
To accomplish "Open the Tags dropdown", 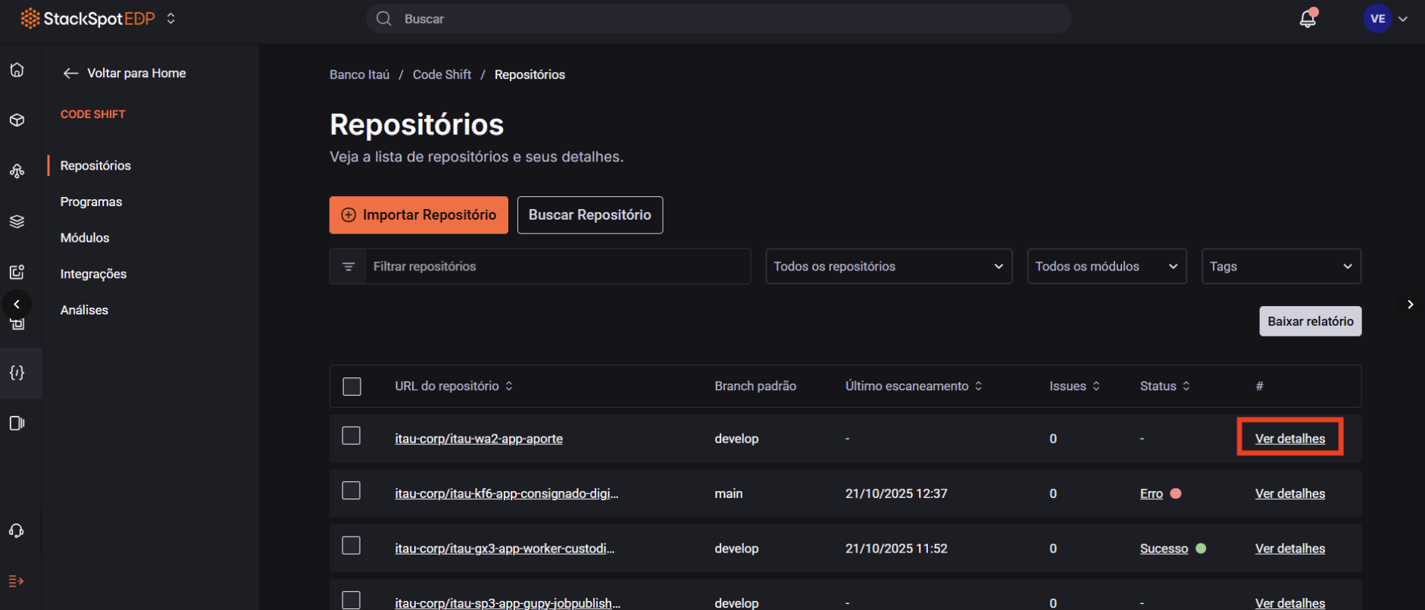I will tap(1280, 267).
